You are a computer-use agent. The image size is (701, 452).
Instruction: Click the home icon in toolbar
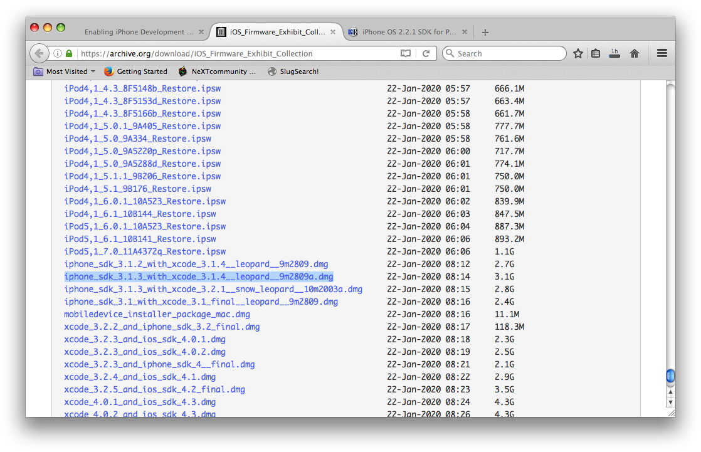pyautogui.click(x=635, y=54)
